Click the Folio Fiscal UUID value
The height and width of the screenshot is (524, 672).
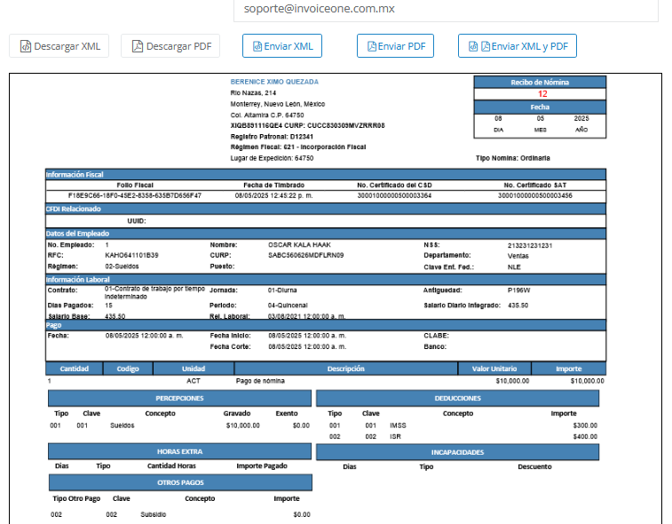pyautogui.click(x=135, y=195)
